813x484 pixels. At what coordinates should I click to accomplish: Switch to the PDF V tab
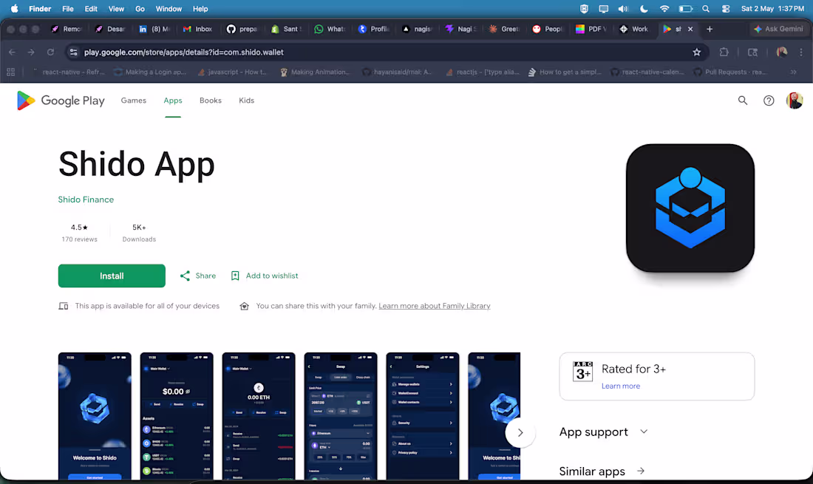[591, 29]
